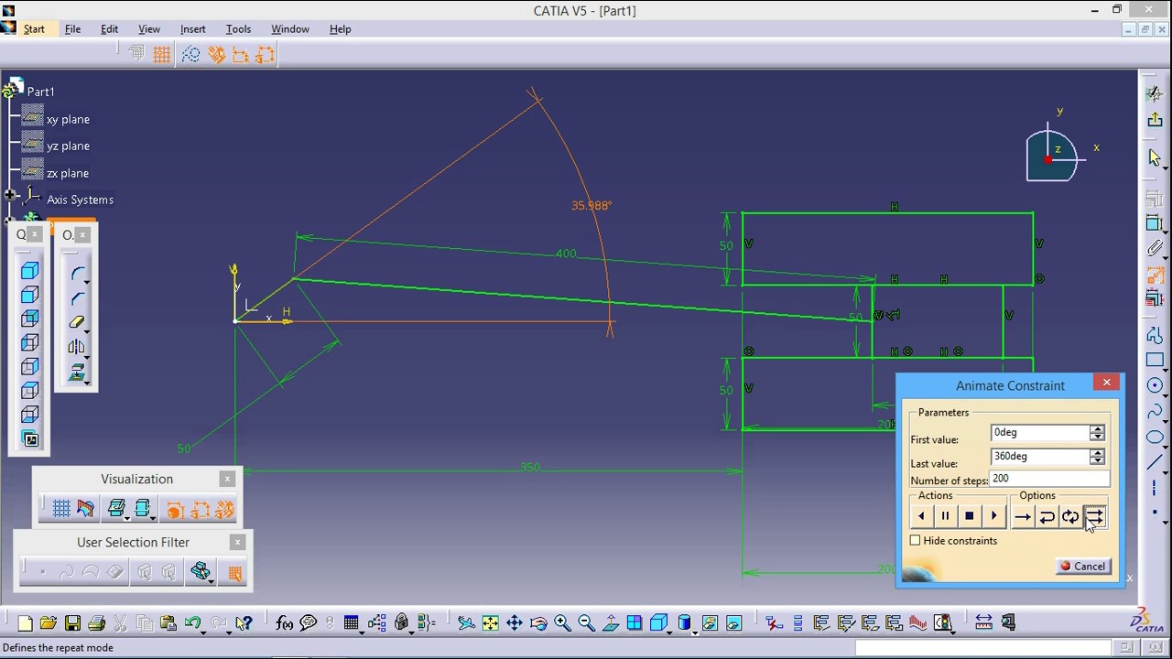
Task: Pause the constraint animation
Action: [946, 517]
